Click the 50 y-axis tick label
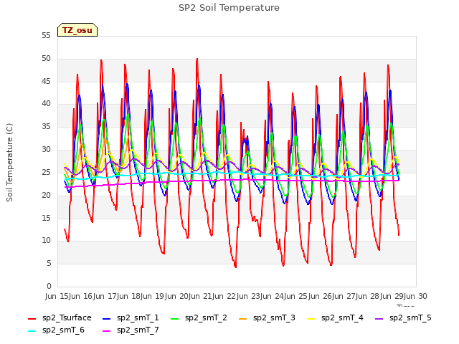The height and width of the screenshot is (344, 459). click(x=46, y=59)
